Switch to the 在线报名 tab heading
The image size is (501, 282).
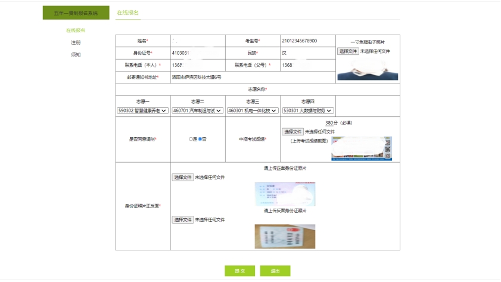127,13
